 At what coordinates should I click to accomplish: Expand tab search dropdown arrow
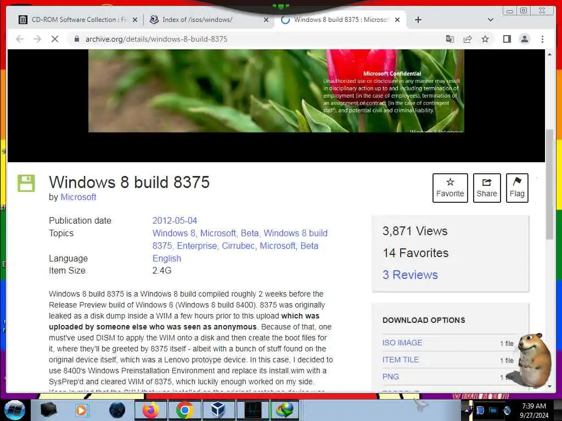point(490,20)
